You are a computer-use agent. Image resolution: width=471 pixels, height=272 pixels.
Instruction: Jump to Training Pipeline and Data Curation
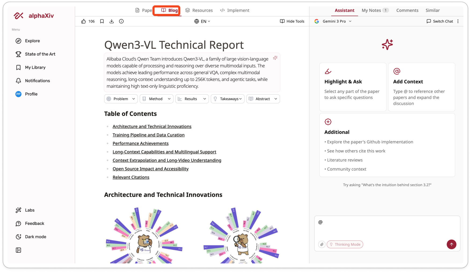pos(148,135)
